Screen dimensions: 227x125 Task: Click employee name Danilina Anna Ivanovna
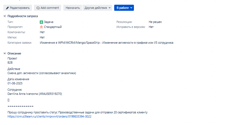coord(23,94)
